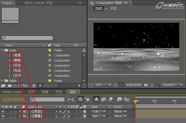The width and height of the screenshot is (186, 123).
Task: Toggle collapse transformations on 天空 layer
Action: (60, 112)
